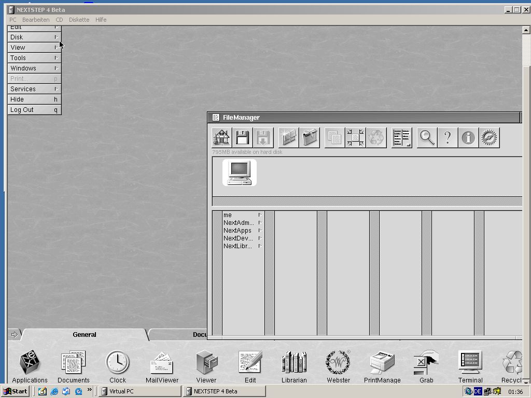Image resolution: width=531 pixels, height=398 pixels.
Task: Click the open folder with ribbon icon
Action: pyautogui.click(x=309, y=138)
